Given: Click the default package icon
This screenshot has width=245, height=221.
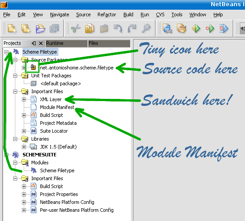Looking at the screenshot, I should coord(33,83).
